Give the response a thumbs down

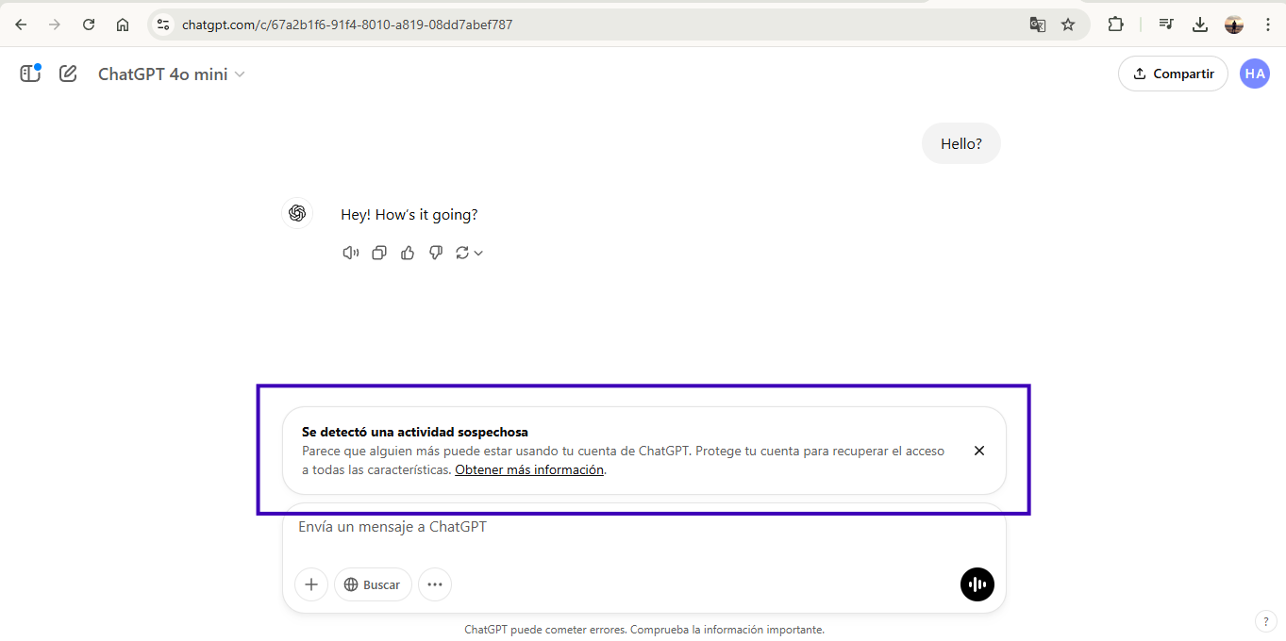(436, 253)
